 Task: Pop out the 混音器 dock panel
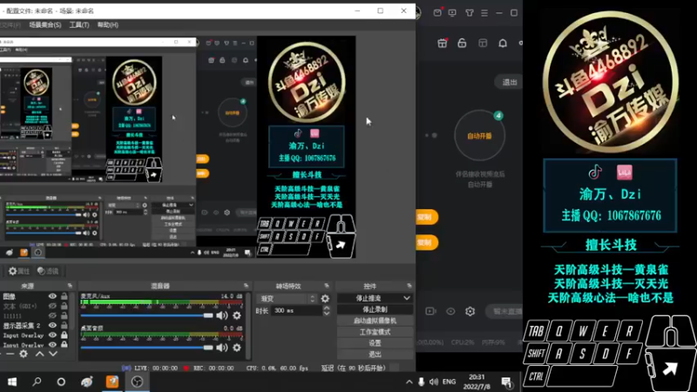246,286
